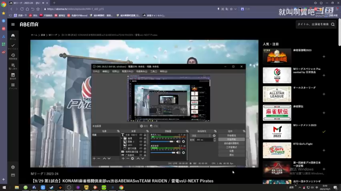Open the genre grid icon in ABEMA sidebar
Screen dimensions: 341x191
point(13,85)
